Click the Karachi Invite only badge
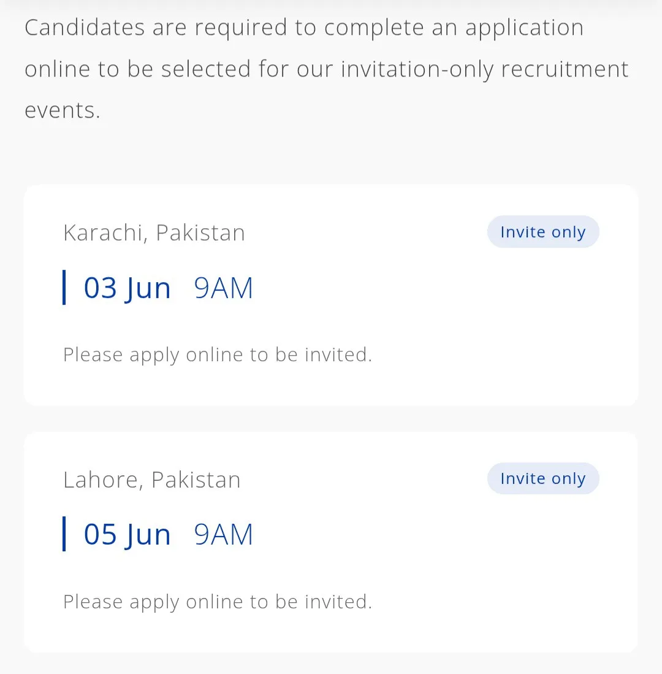Screen dimensions: 662x674 click(543, 232)
